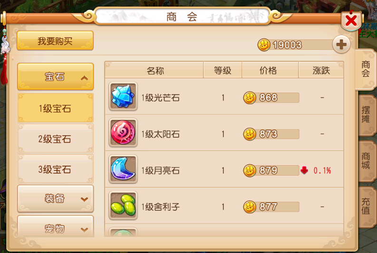Close the 商会 window
The height and width of the screenshot is (253, 377).
(x=351, y=20)
